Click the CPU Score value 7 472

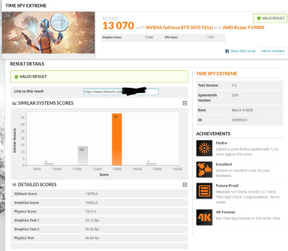pyautogui.click(x=211, y=37)
